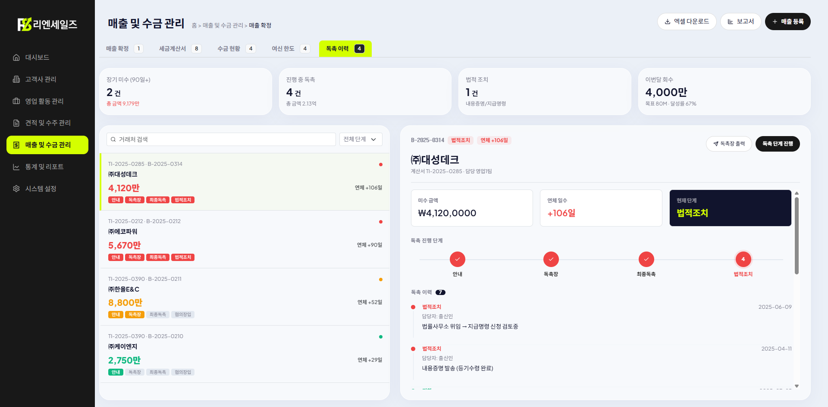The height and width of the screenshot is (407, 828).
Task: Click the 연체 +90일 label
Action: 370,245
